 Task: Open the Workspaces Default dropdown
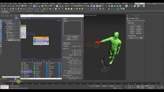click(158, 4)
